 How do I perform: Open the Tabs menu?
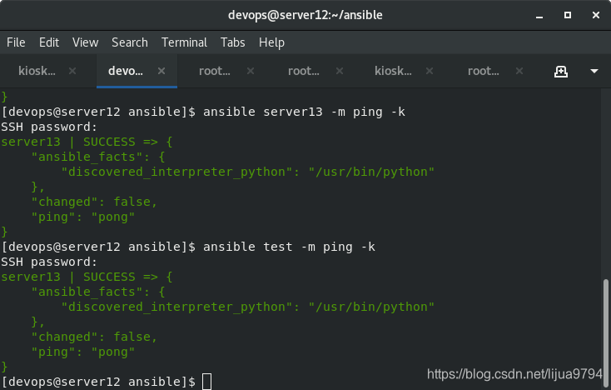pos(232,42)
